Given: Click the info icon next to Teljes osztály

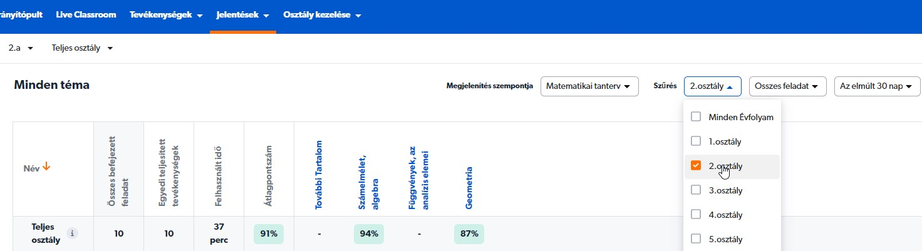Looking at the screenshot, I should tap(73, 233).
